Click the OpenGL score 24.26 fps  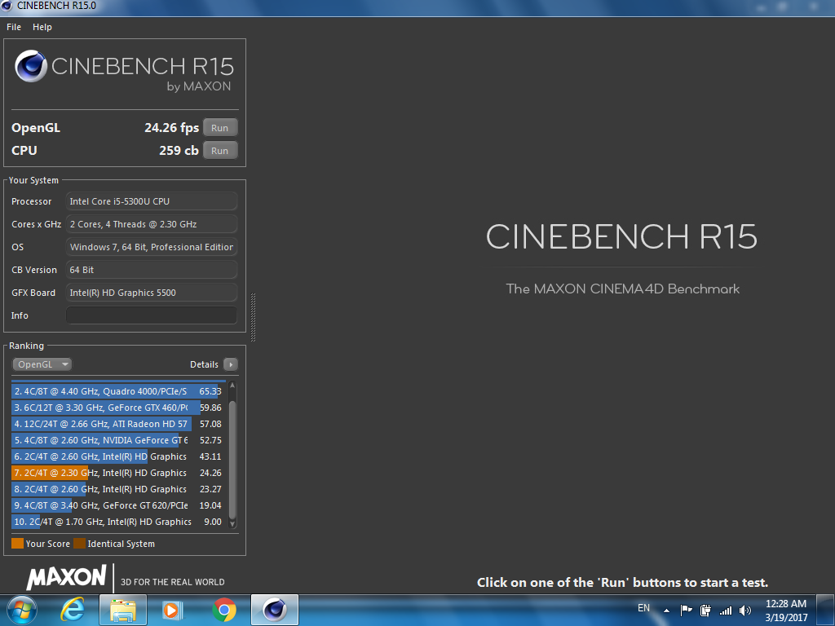coord(171,128)
